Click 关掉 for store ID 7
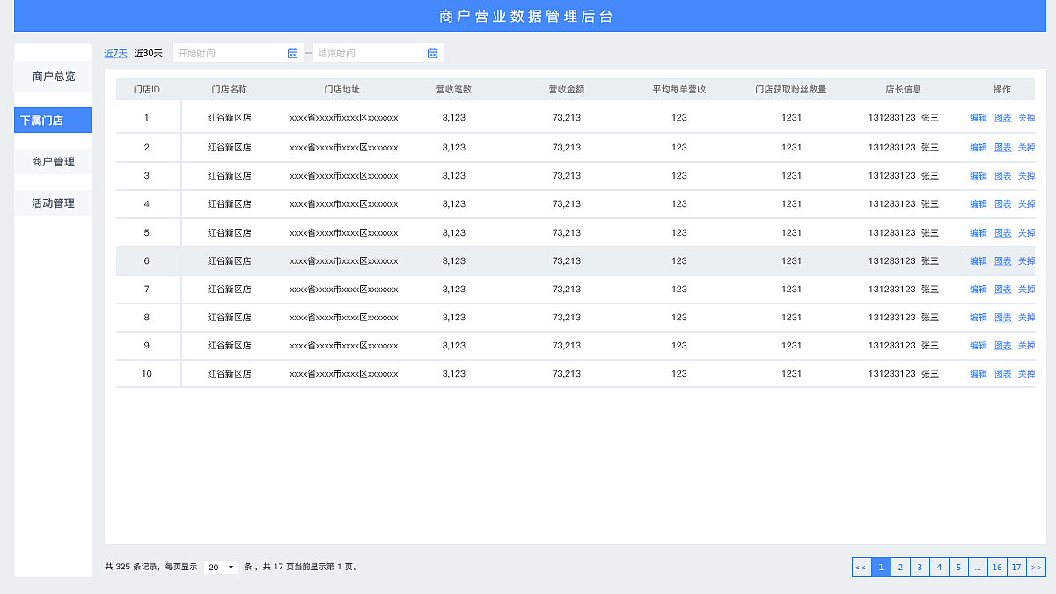This screenshot has height=594, width=1056. click(1027, 290)
